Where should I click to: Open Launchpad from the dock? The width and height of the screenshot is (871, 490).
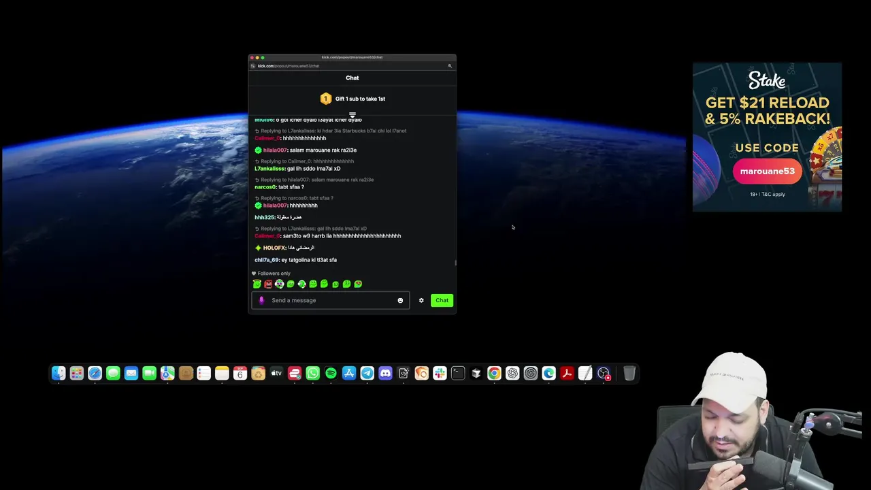[76, 373]
